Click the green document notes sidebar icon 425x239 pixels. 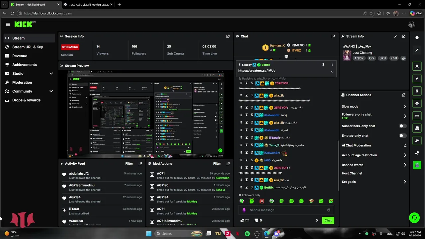click(x=417, y=91)
